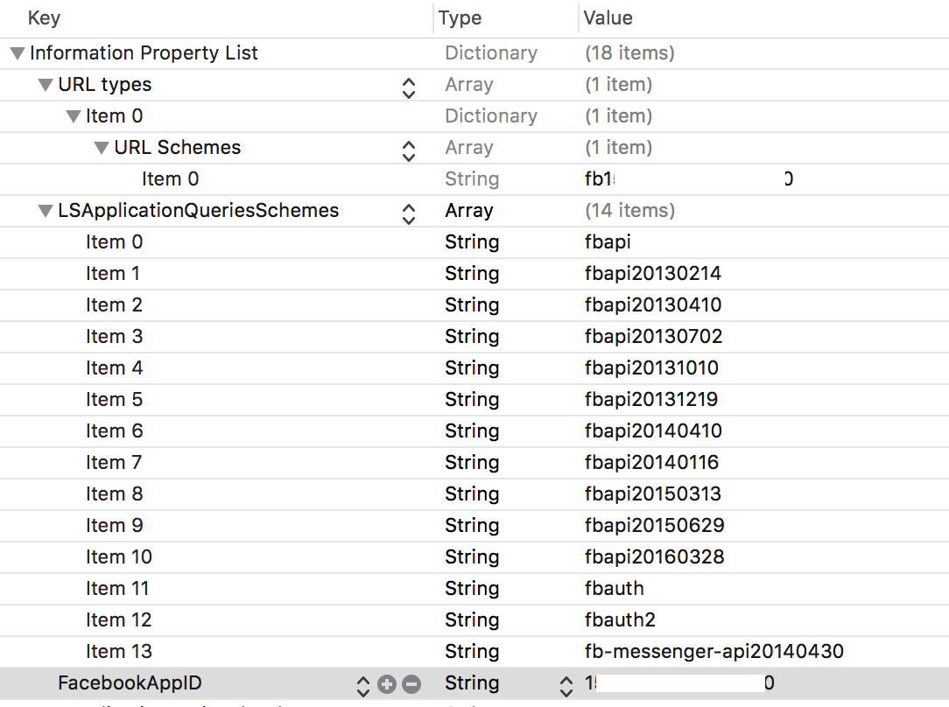
Task: Add a new row after FacebookAppID
Action: pos(387,684)
